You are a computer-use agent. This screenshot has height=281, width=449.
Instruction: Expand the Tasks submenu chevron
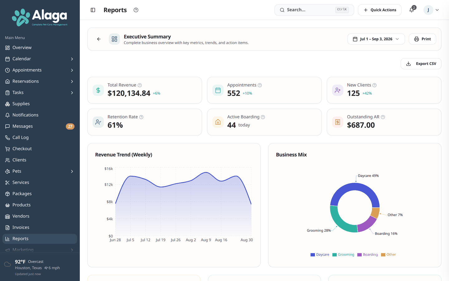click(72, 93)
